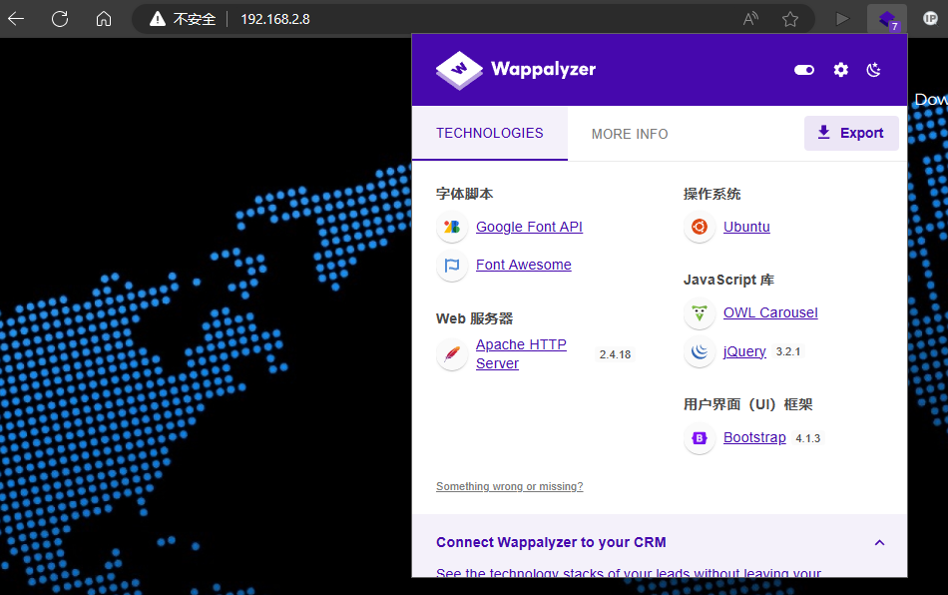The width and height of the screenshot is (948, 595).
Task: Click the Google Font API icon
Action: (x=452, y=227)
